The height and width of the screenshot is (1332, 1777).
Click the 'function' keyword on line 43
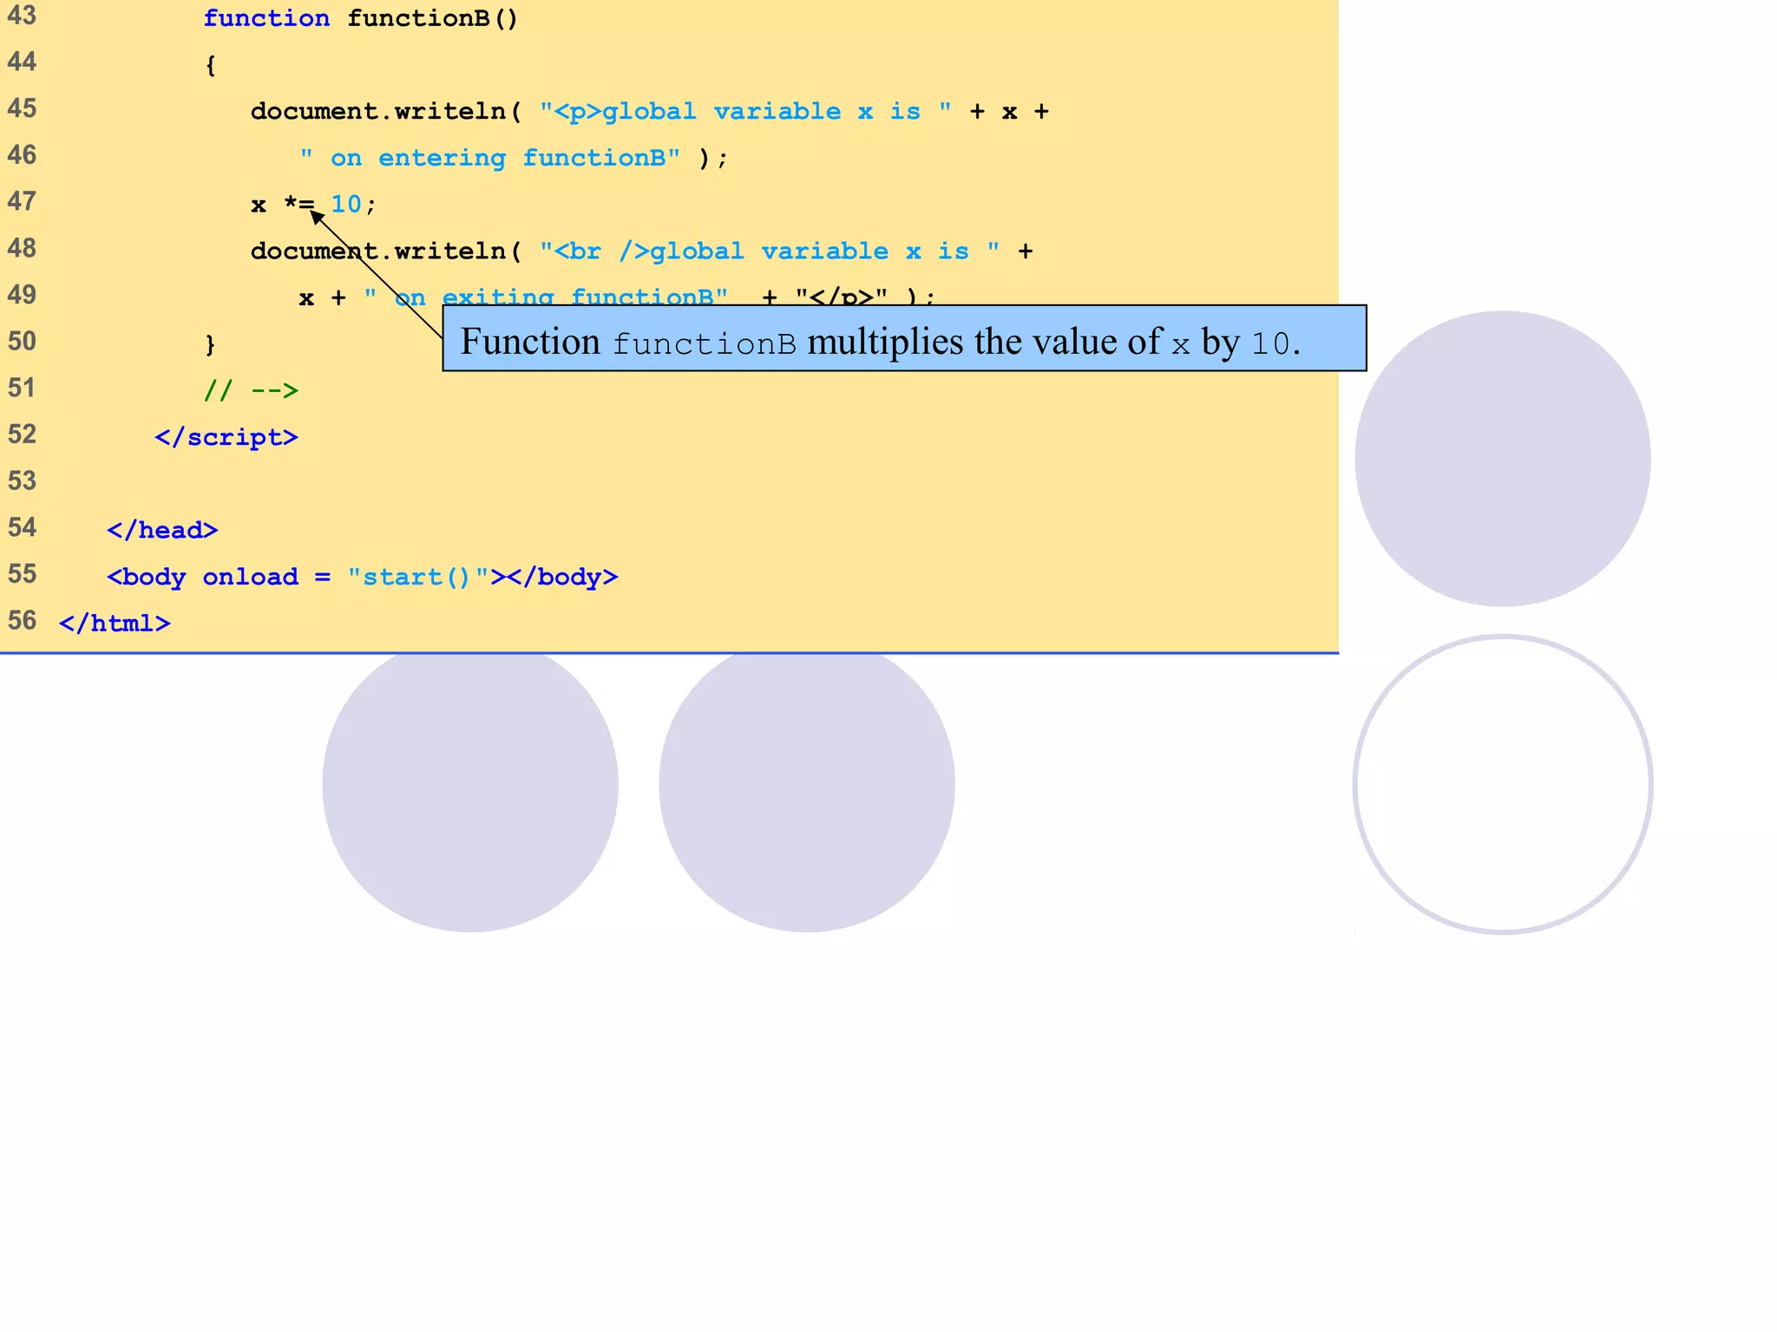[x=266, y=18]
